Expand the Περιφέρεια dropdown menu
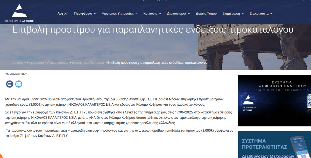Screen dimensions: 311x158 tap(85, 13)
